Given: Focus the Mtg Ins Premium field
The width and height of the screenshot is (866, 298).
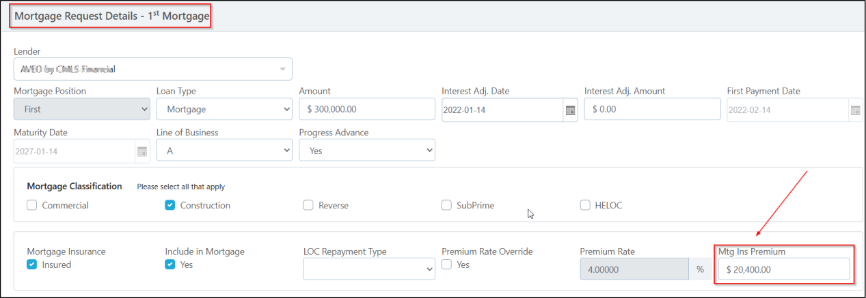Looking at the screenshot, I should [x=783, y=269].
